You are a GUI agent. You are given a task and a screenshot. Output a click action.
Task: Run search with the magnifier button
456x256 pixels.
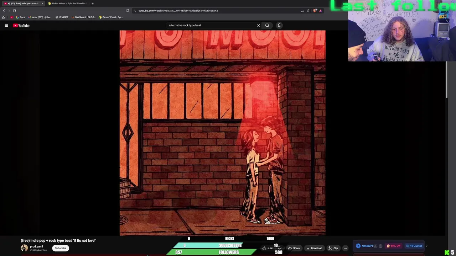point(267,25)
